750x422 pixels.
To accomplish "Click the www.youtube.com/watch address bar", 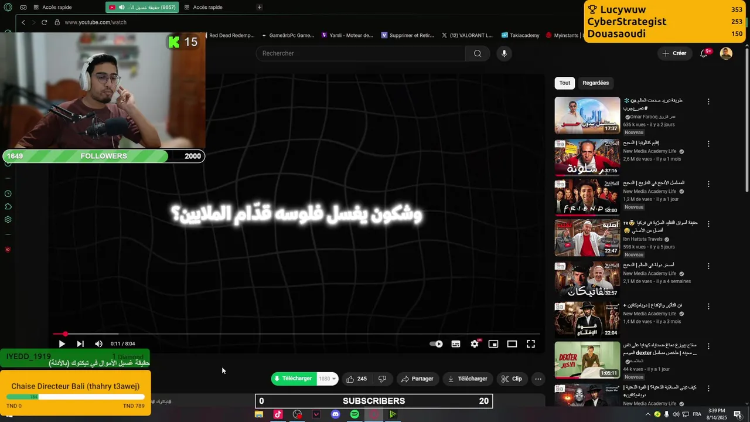I will (x=96, y=22).
